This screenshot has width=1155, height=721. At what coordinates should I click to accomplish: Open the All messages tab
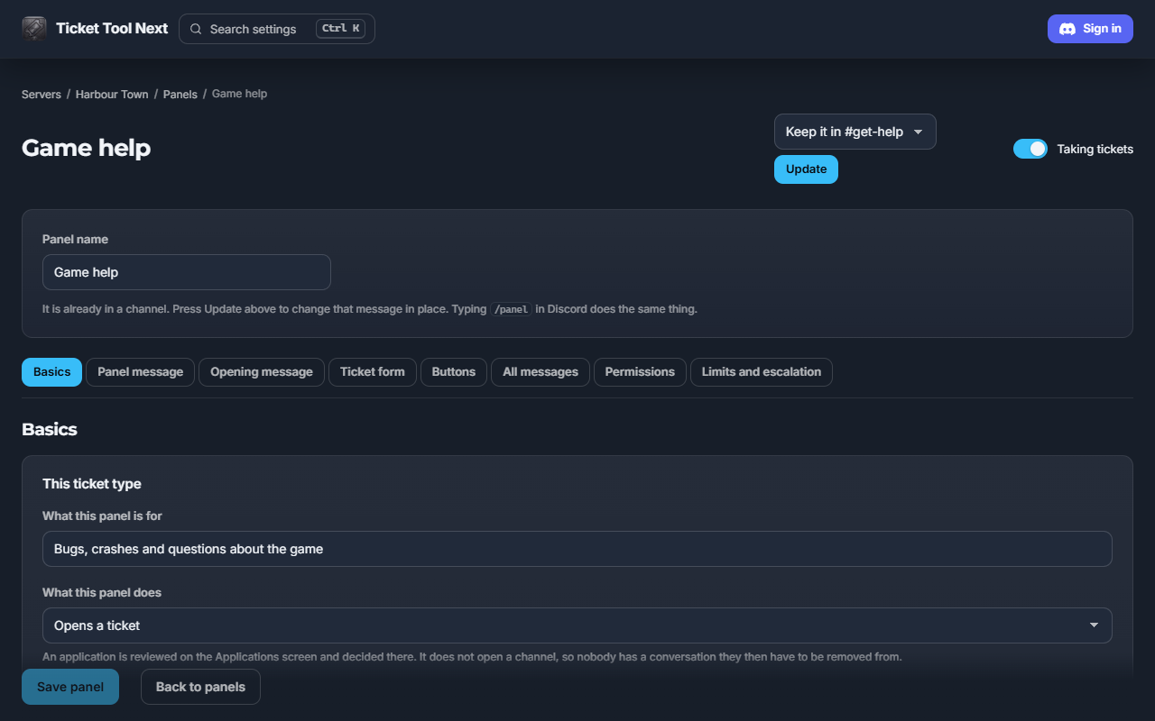click(x=541, y=372)
